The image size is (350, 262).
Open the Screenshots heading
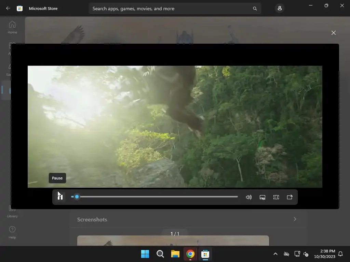(x=92, y=219)
